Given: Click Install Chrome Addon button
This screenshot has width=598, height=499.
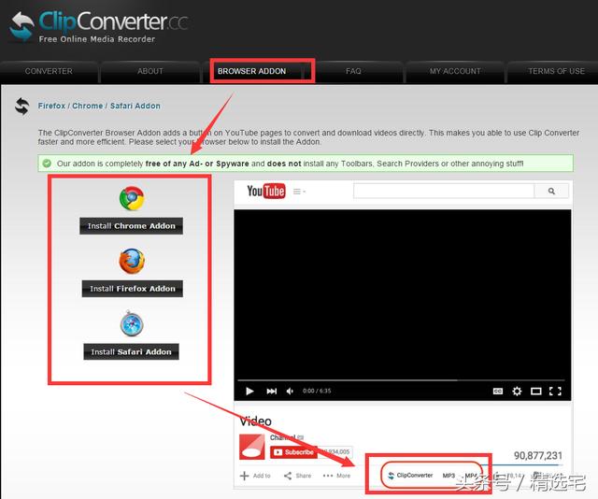Looking at the screenshot, I should pos(131,226).
